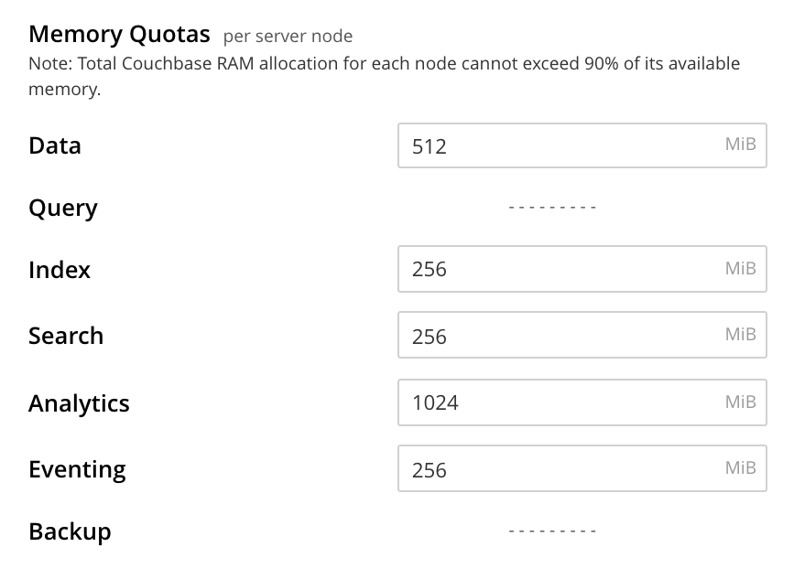Screen dimensions: 794x579
Task: Click the MiB unit in Analytics field
Action: point(740,402)
